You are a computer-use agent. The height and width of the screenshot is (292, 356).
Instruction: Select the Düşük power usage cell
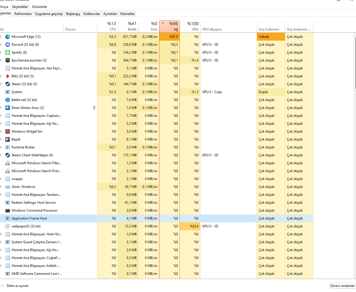[271, 92]
